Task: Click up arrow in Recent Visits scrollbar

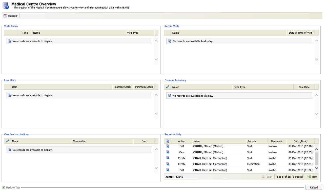Action: point(316,41)
